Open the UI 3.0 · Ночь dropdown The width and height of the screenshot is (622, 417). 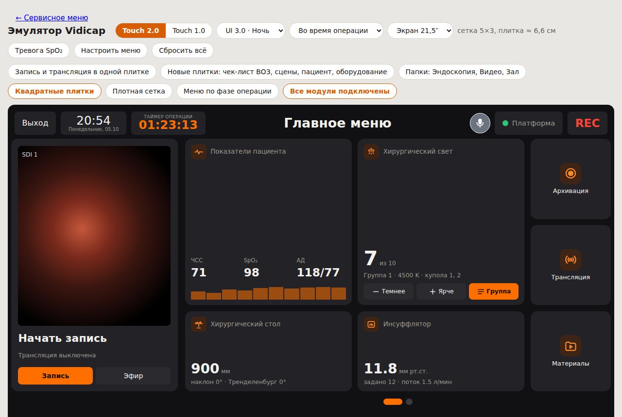point(250,31)
